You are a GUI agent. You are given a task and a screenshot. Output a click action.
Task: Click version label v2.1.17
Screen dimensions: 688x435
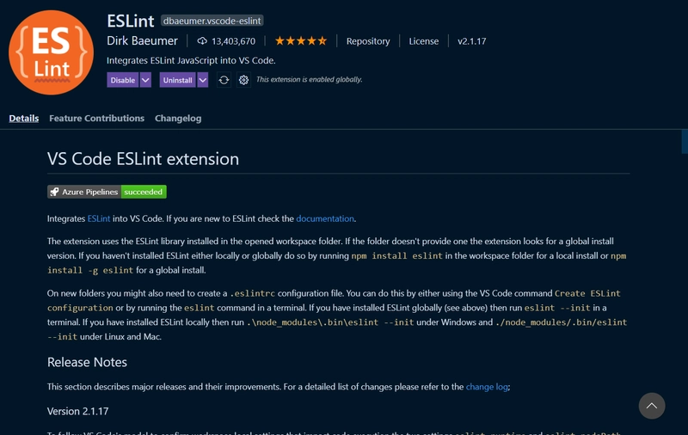pos(471,40)
